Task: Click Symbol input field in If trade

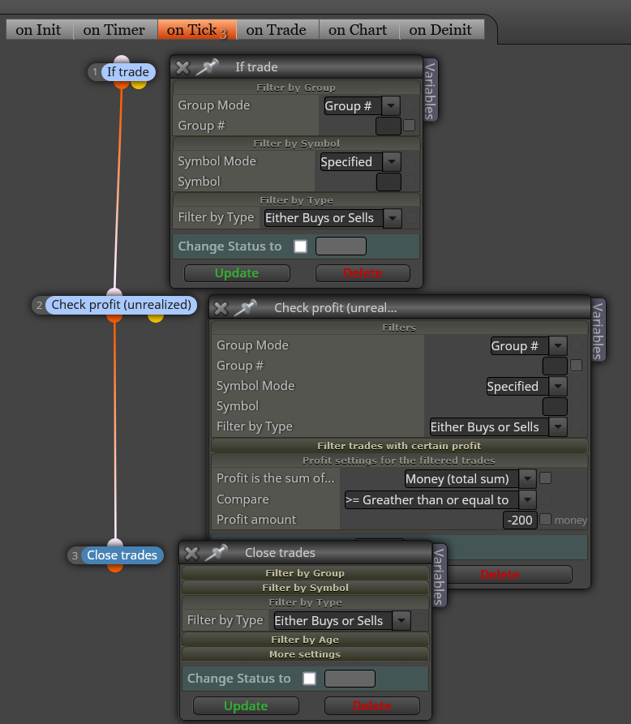Action: click(x=388, y=182)
